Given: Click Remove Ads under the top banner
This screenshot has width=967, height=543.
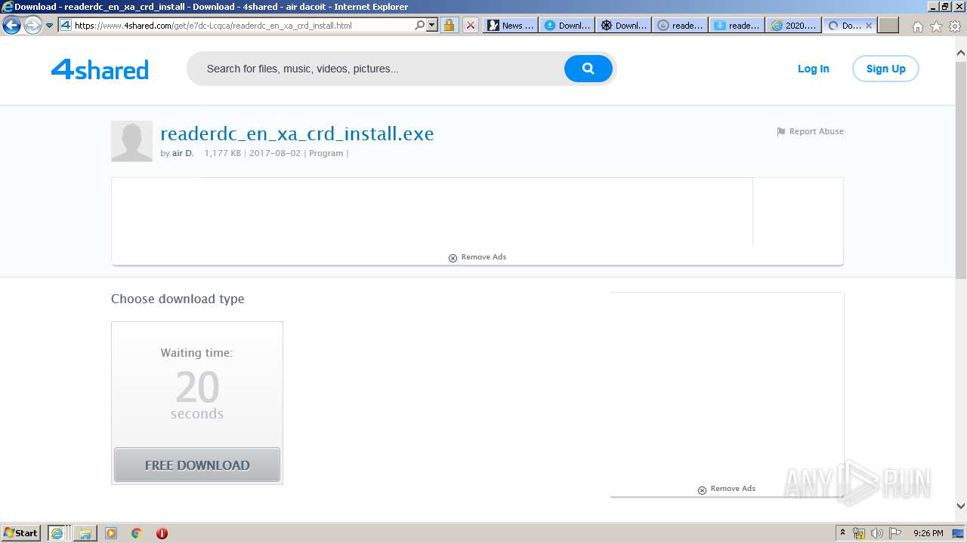Looking at the screenshot, I should click(x=477, y=257).
